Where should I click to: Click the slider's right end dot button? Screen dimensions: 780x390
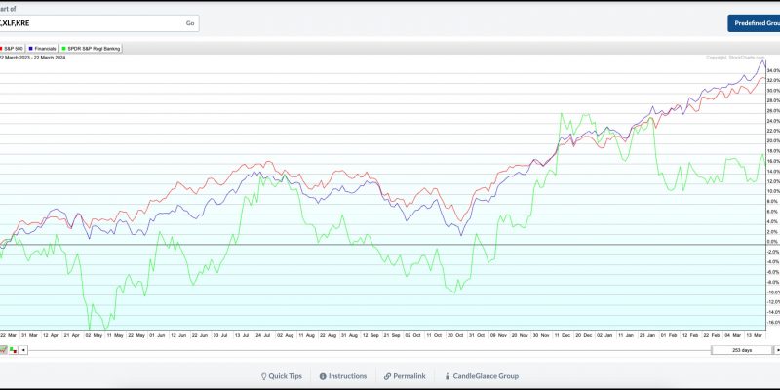point(777,350)
